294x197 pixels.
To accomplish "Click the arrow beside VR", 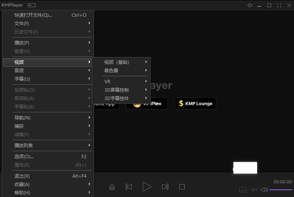I will 146,81.
